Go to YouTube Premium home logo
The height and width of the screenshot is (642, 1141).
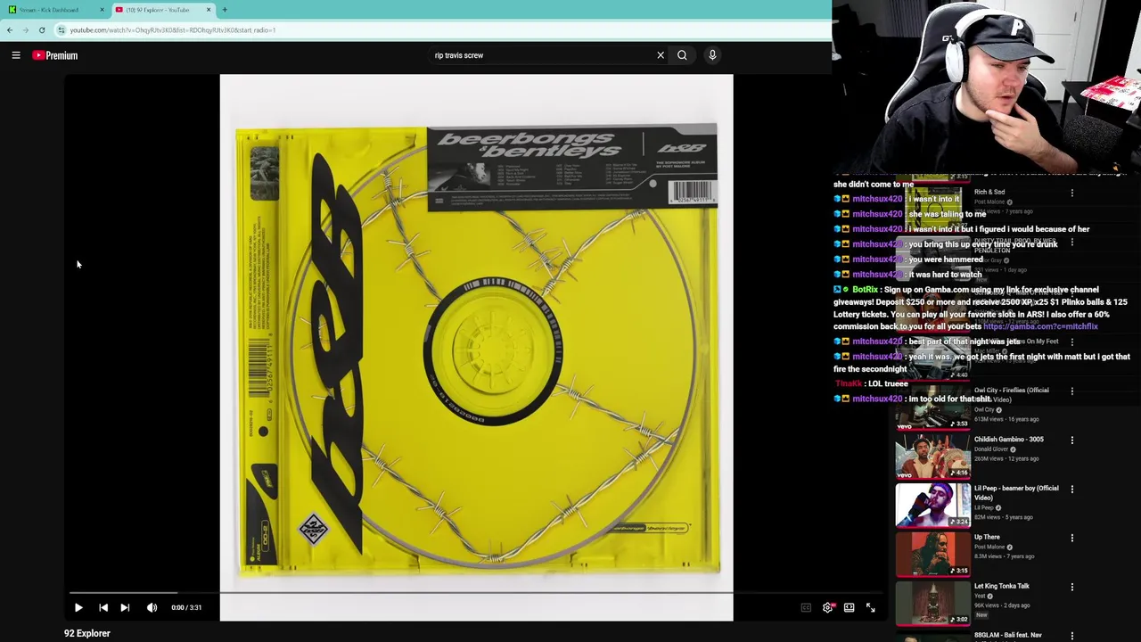click(55, 55)
